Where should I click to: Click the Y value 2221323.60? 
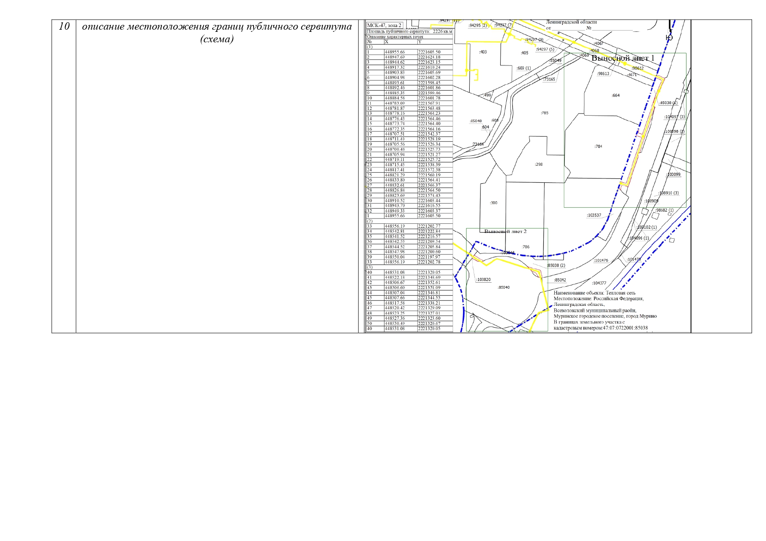[x=429, y=318]
